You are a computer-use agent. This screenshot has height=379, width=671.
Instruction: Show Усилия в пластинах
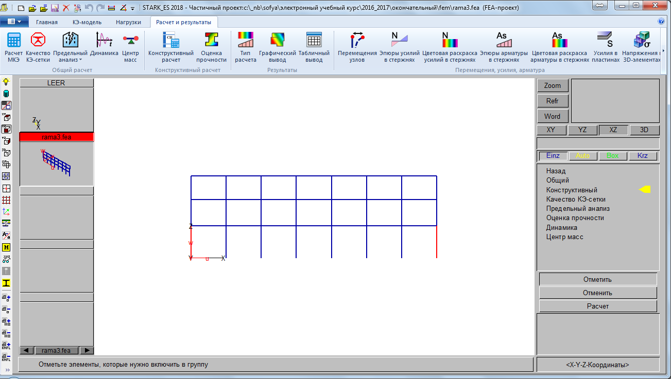pyautogui.click(x=606, y=47)
